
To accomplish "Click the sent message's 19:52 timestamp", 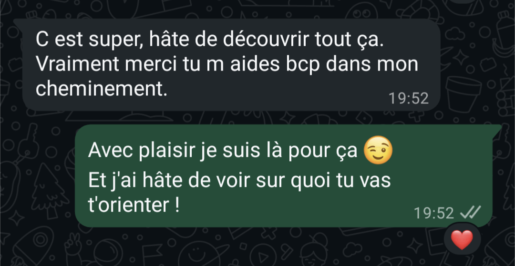I will [x=434, y=213].
